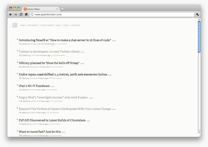Click the blue vertical scrollbar thumb

tap(199, 37)
